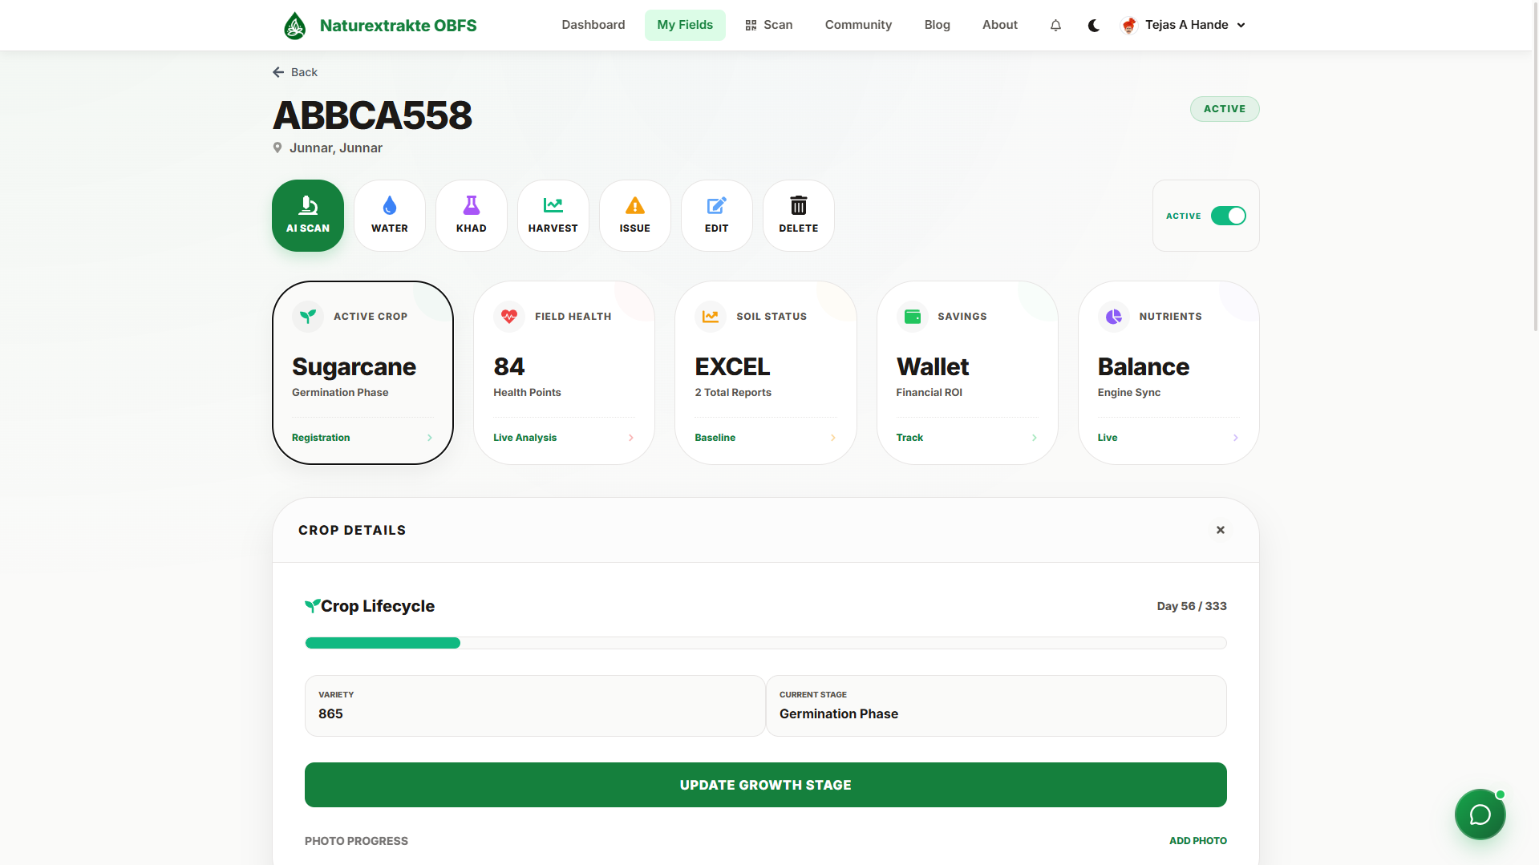Click the Back link
Image resolution: width=1539 pixels, height=865 pixels.
tap(295, 72)
